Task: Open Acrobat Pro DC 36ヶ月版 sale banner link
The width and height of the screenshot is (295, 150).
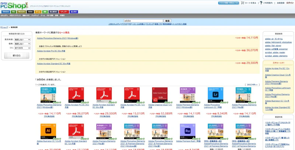Action: tap(51, 51)
